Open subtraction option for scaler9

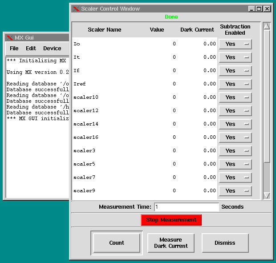coord(235,191)
